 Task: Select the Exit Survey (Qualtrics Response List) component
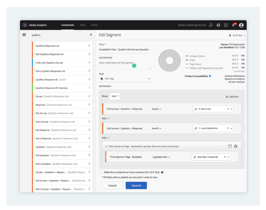tap(62, 113)
